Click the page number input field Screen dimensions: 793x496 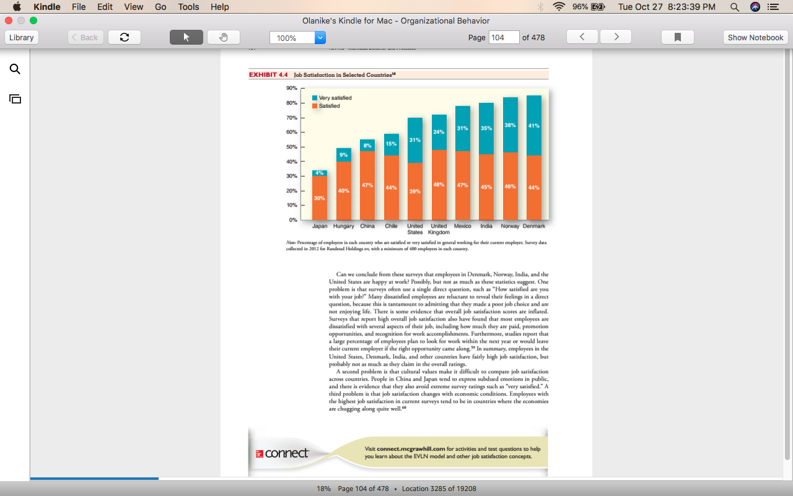click(x=504, y=37)
